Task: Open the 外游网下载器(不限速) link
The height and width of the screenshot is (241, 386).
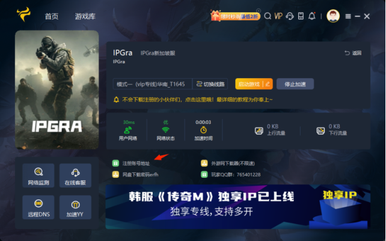Action: pos(233,163)
